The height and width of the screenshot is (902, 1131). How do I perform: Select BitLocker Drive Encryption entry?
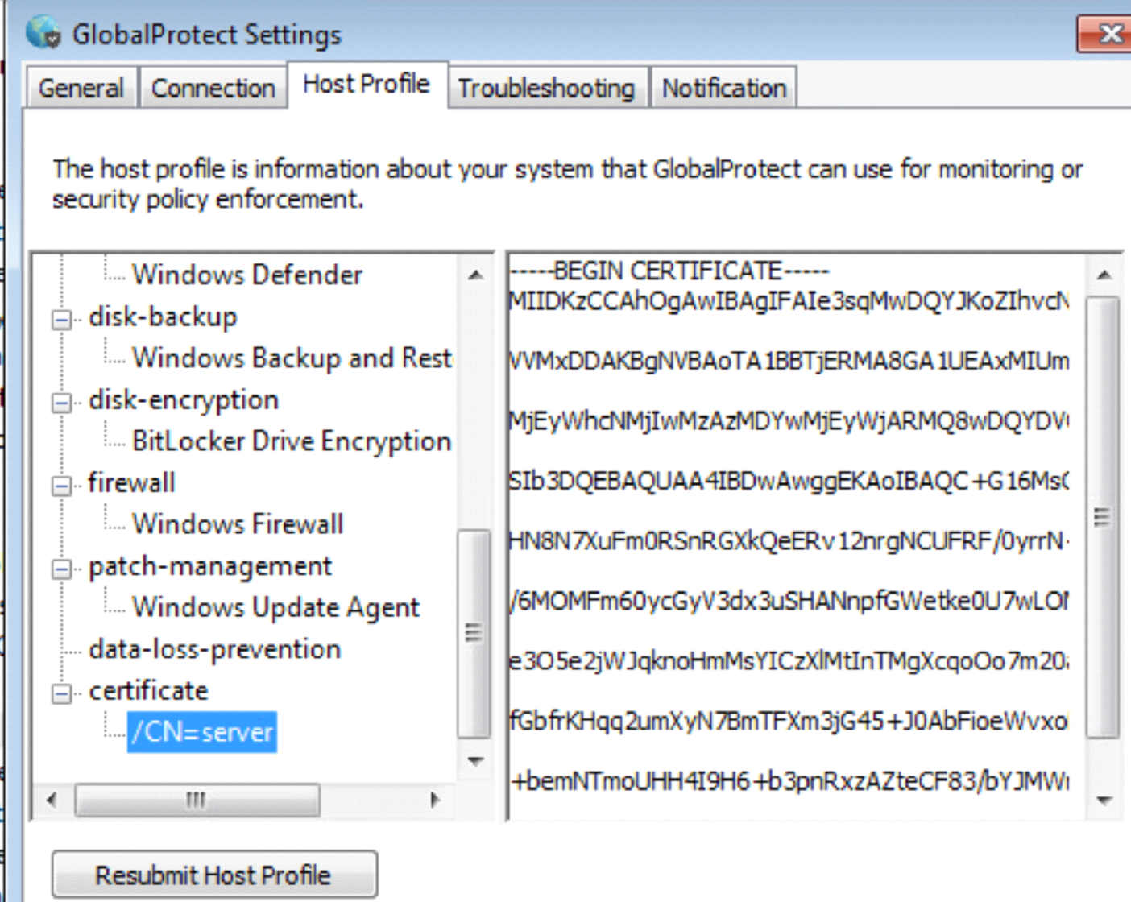tap(291, 441)
